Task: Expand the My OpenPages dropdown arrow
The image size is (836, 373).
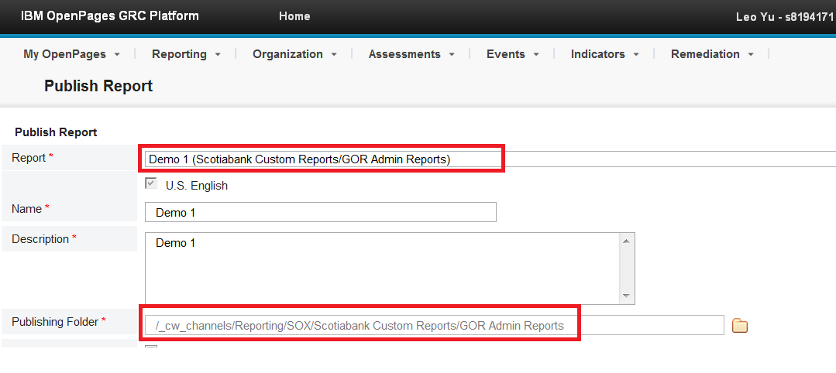Action: pyautogui.click(x=117, y=55)
